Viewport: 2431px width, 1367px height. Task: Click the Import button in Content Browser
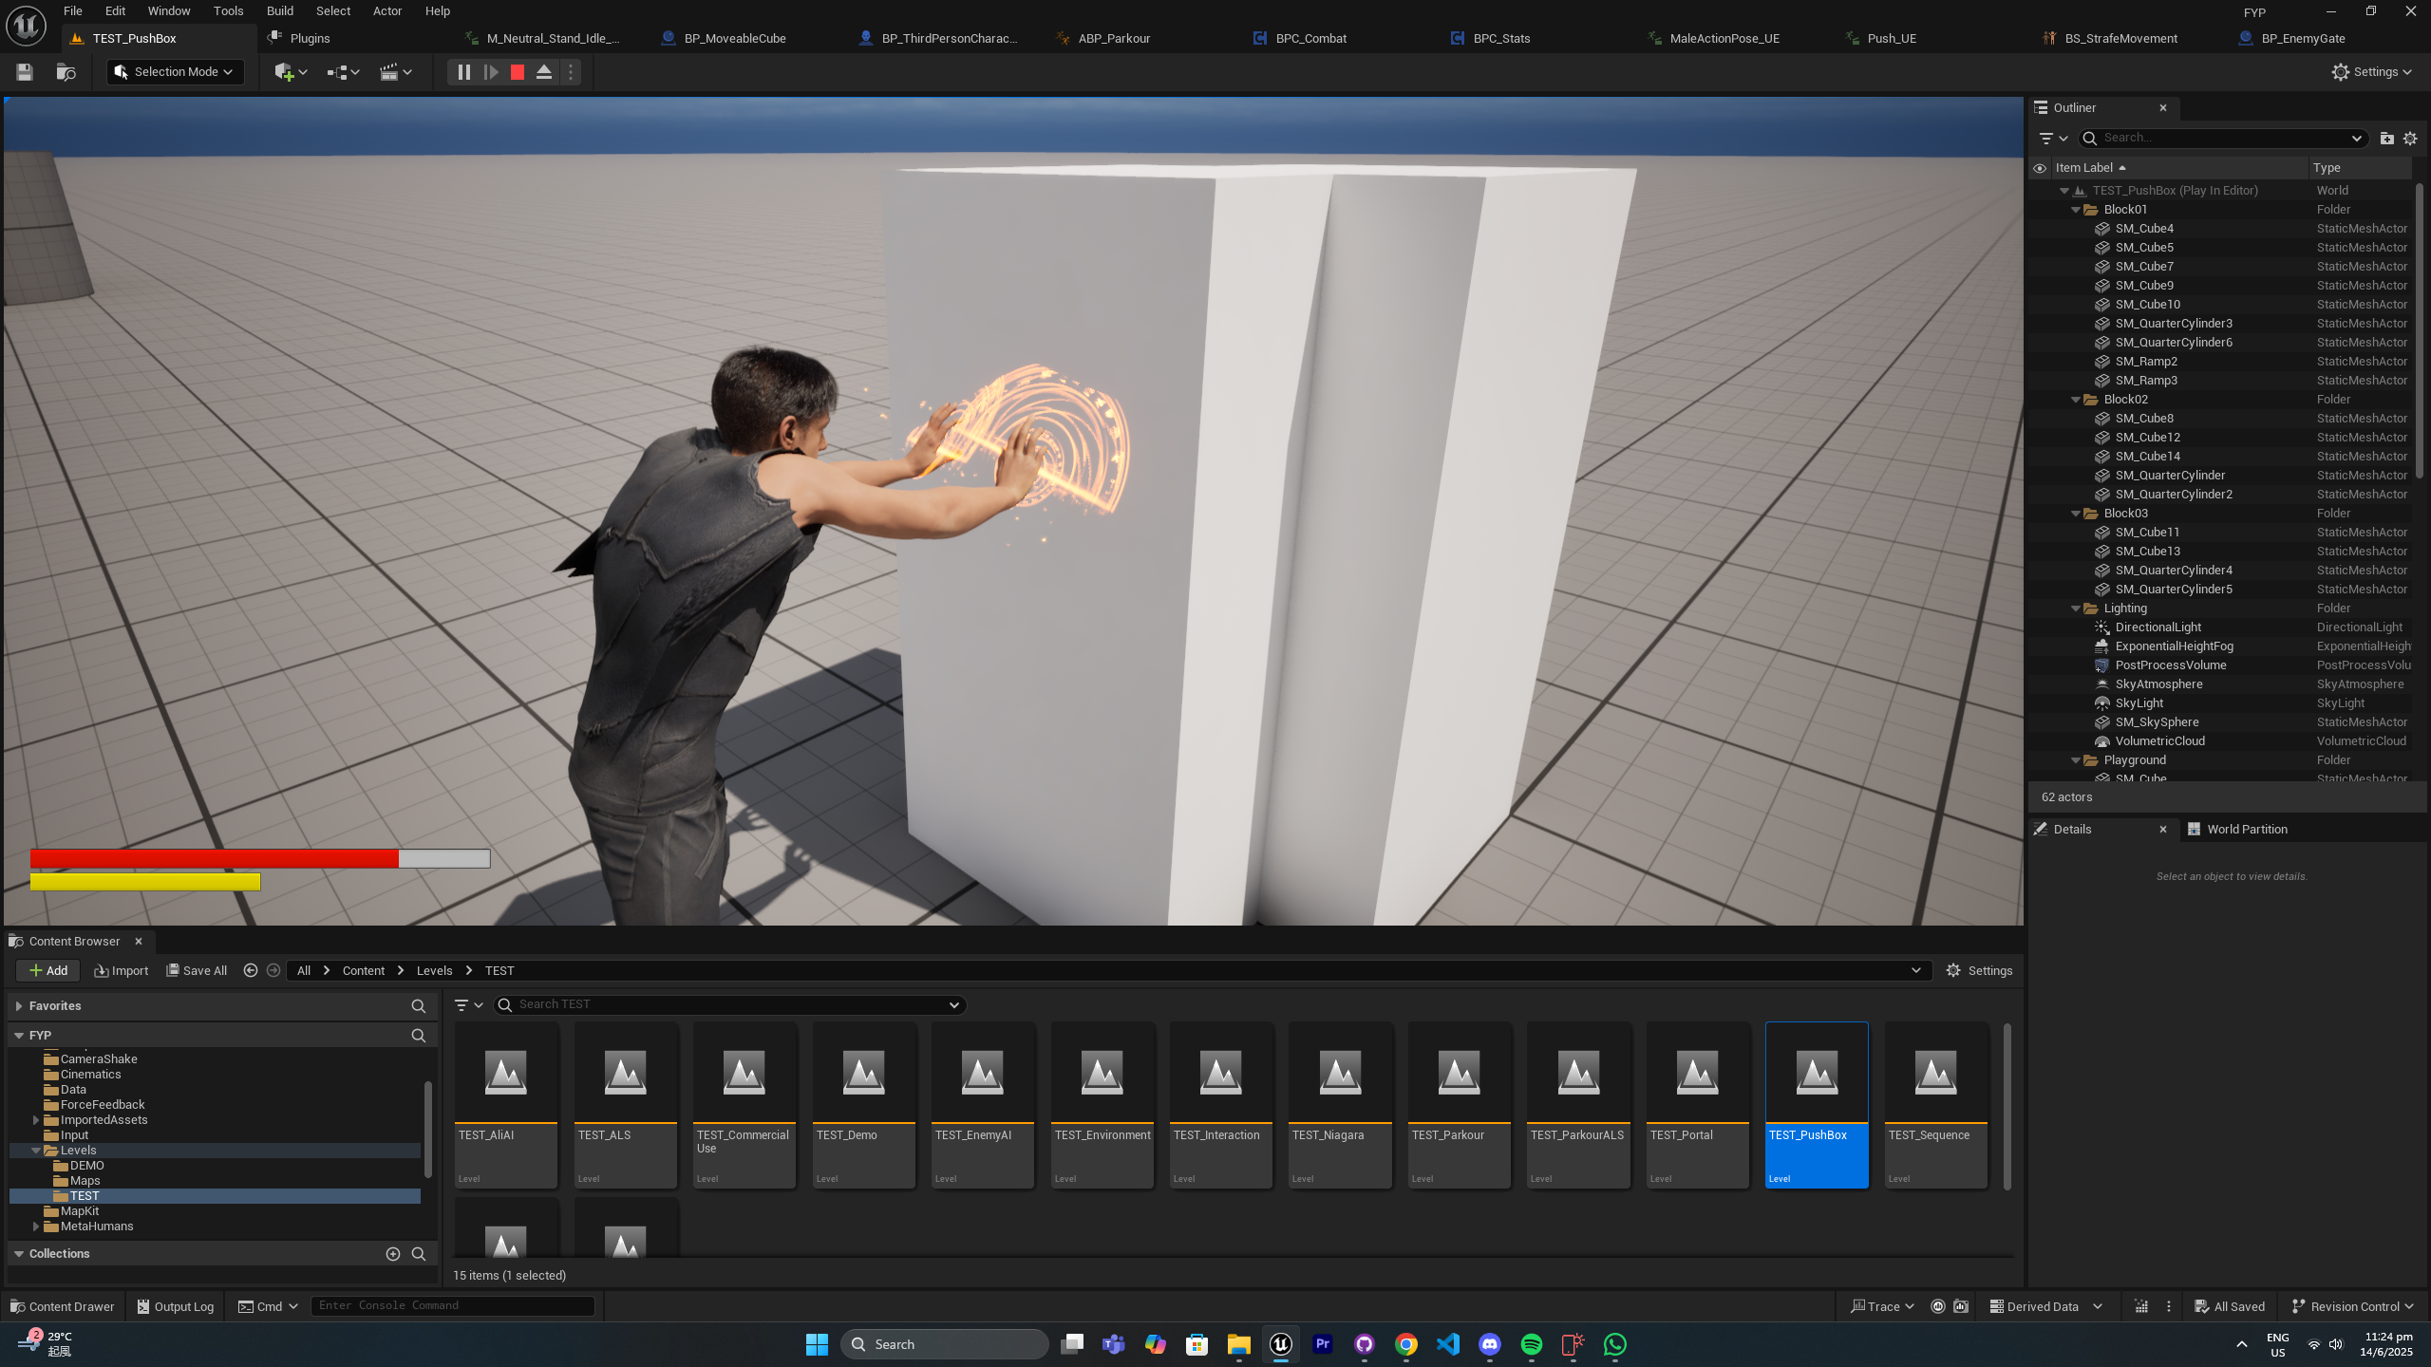click(122, 970)
